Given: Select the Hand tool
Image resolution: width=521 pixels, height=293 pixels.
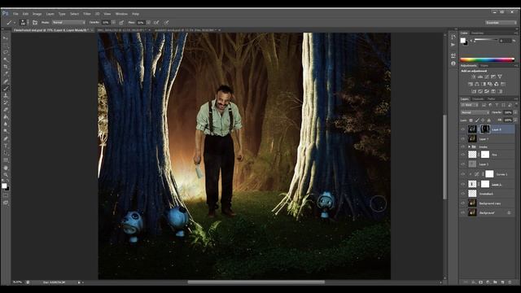Looking at the screenshot, I should coord(6,168).
